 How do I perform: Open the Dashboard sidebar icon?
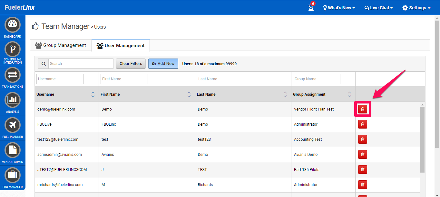tap(13, 25)
